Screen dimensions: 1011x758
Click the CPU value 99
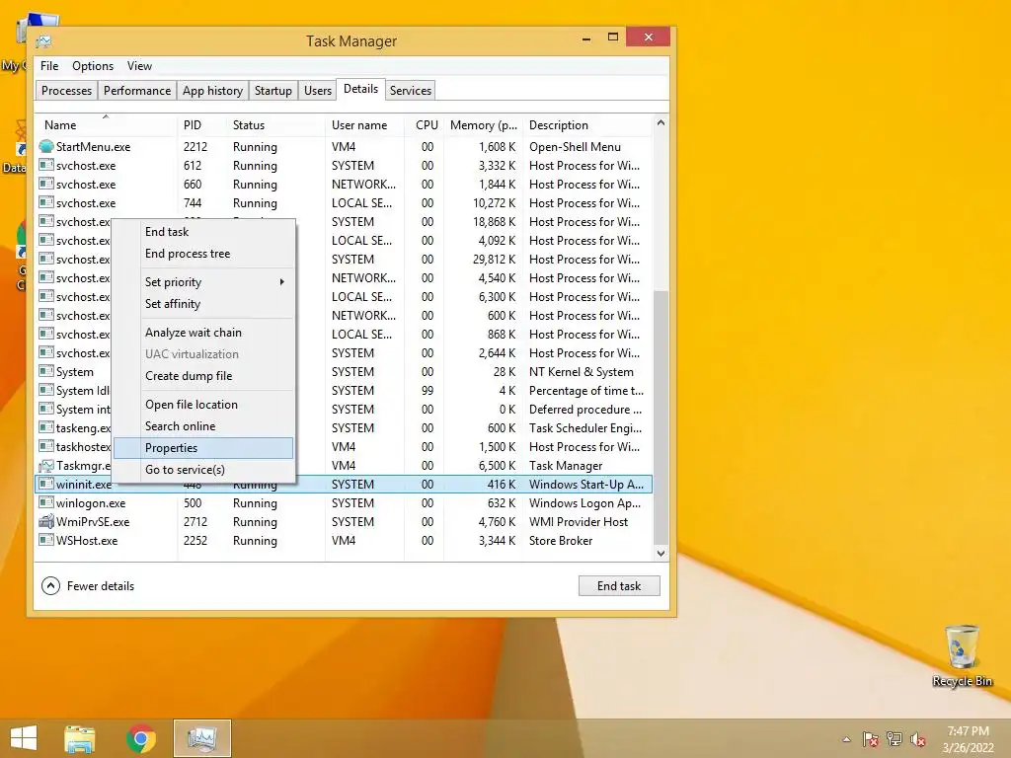(428, 391)
